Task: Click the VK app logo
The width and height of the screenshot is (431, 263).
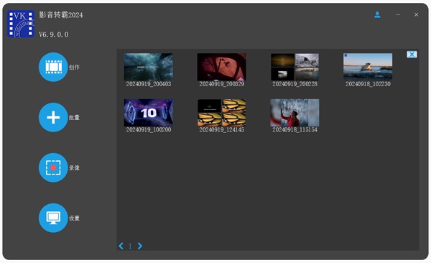Action: [x=21, y=24]
